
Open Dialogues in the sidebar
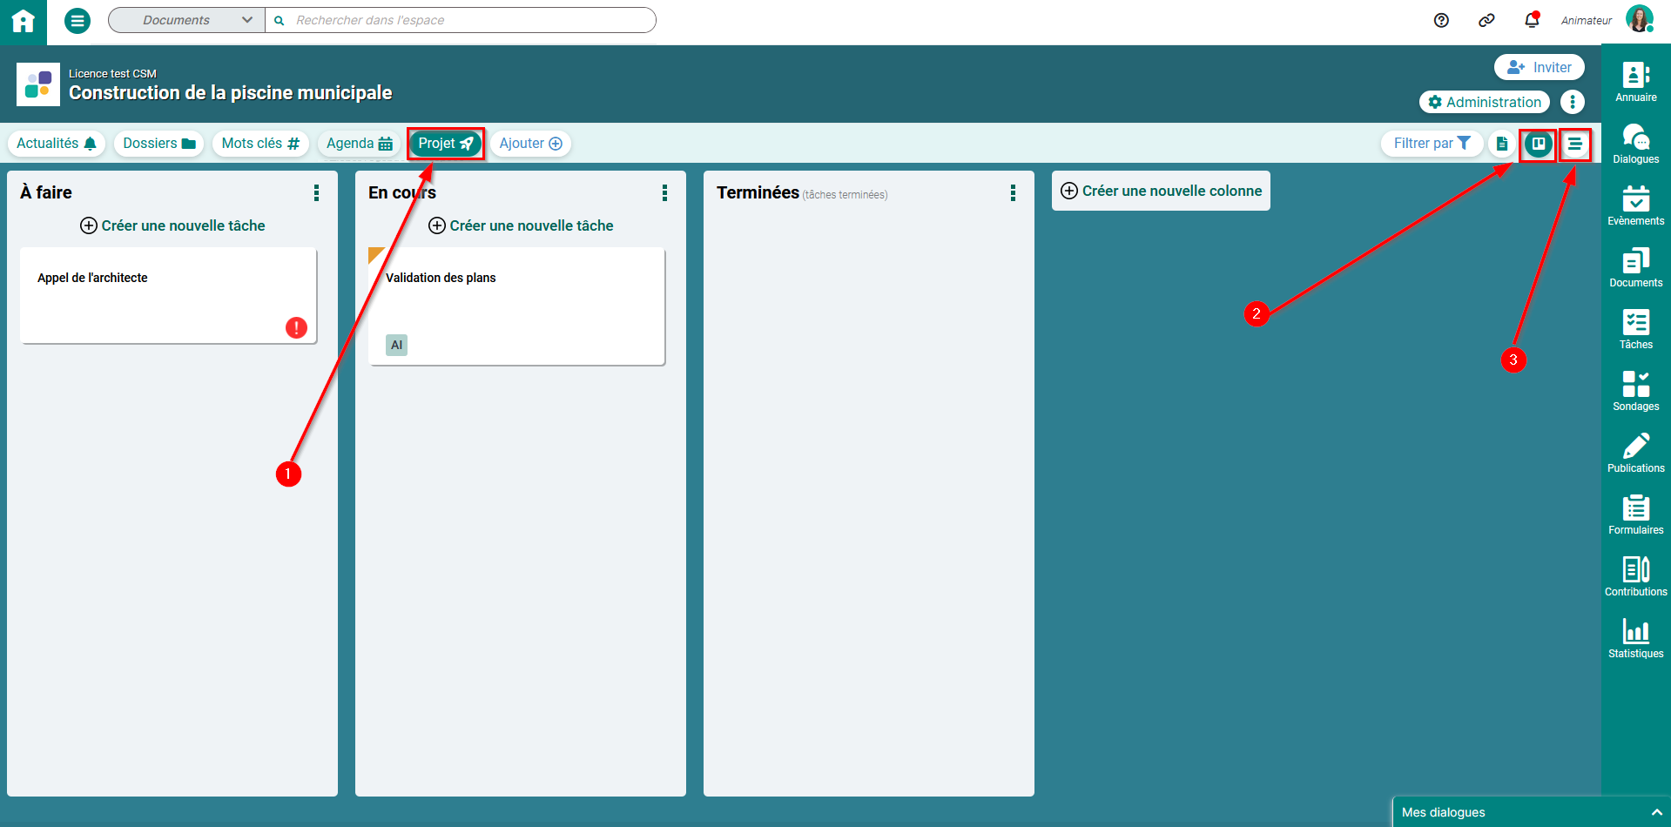(1636, 144)
